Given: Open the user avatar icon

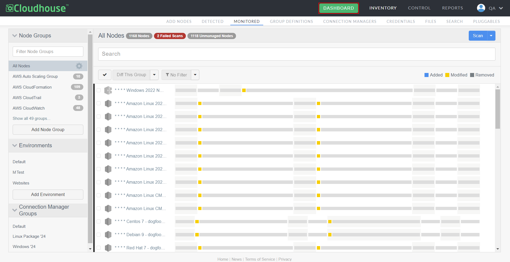Looking at the screenshot, I should click(481, 8).
